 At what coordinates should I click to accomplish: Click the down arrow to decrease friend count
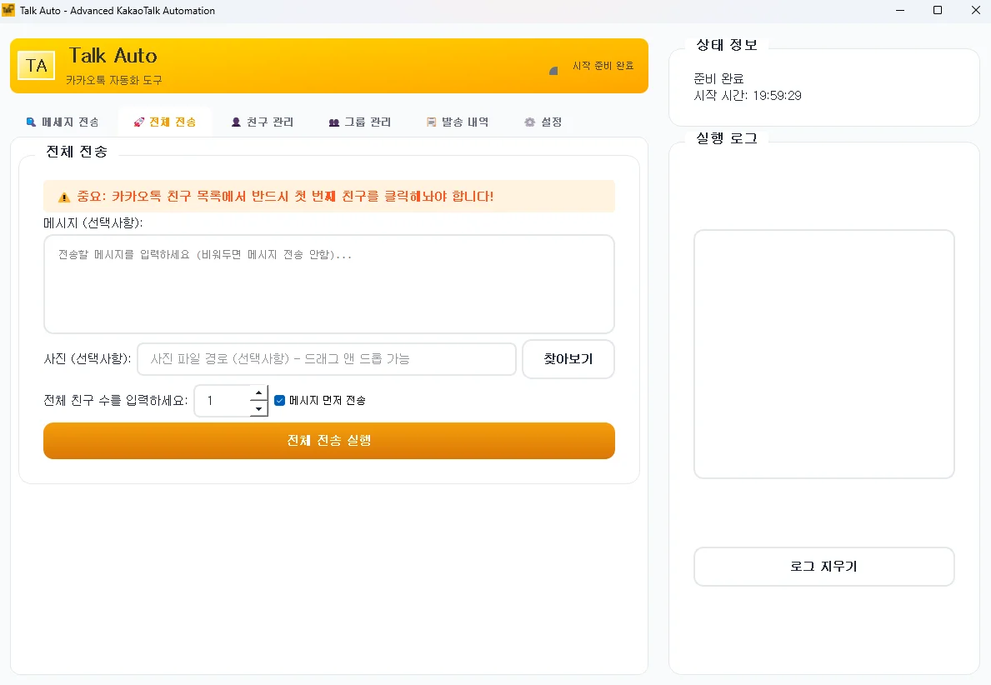click(x=258, y=408)
